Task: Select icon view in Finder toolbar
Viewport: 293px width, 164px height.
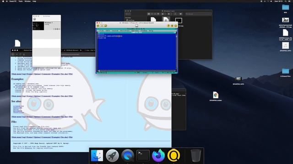Action: (x=149, y=14)
